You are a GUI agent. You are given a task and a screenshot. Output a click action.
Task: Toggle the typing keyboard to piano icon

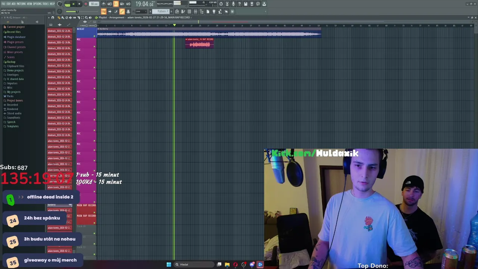pyautogui.click(x=104, y=11)
